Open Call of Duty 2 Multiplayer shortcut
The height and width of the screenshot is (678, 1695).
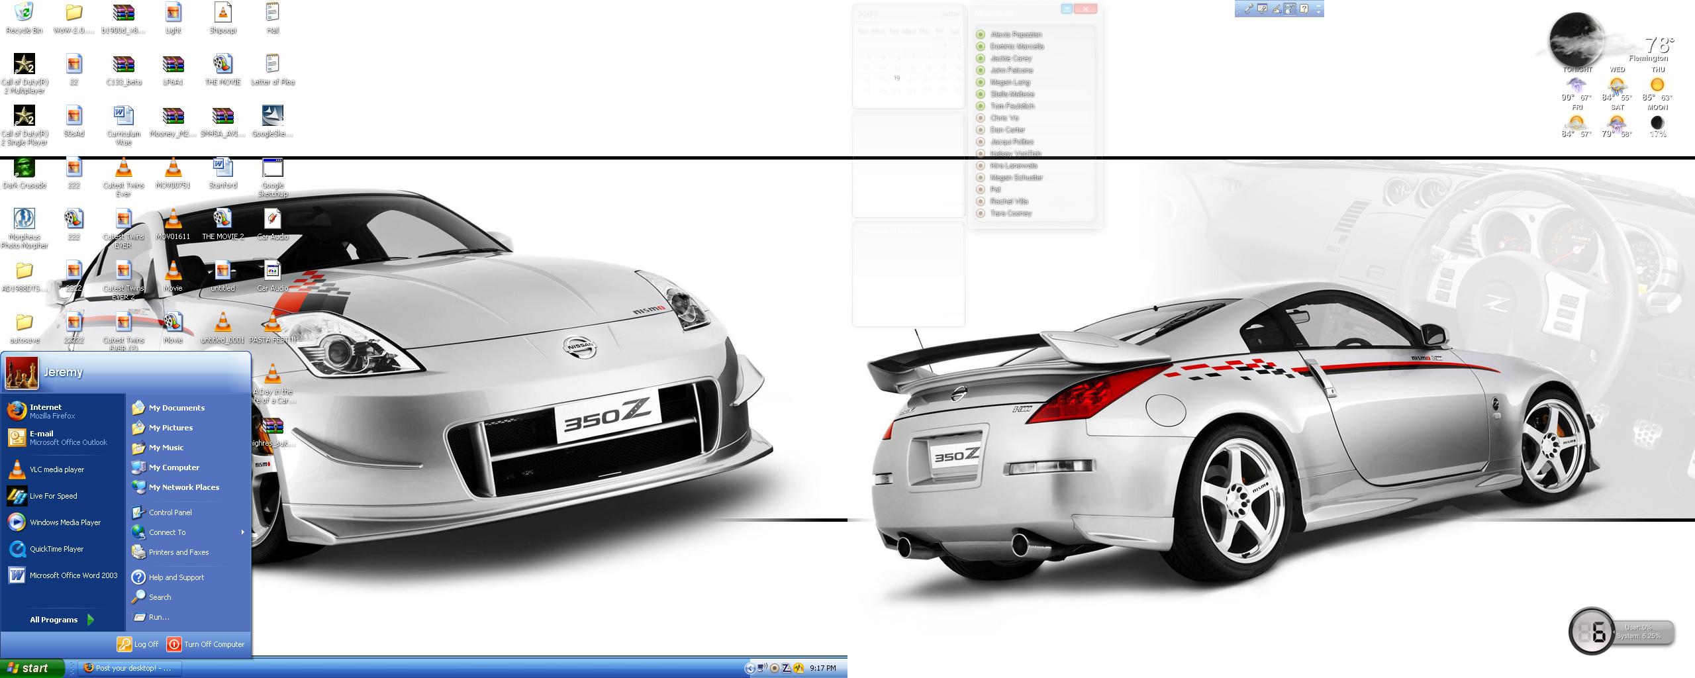pyautogui.click(x=24, y=73)
